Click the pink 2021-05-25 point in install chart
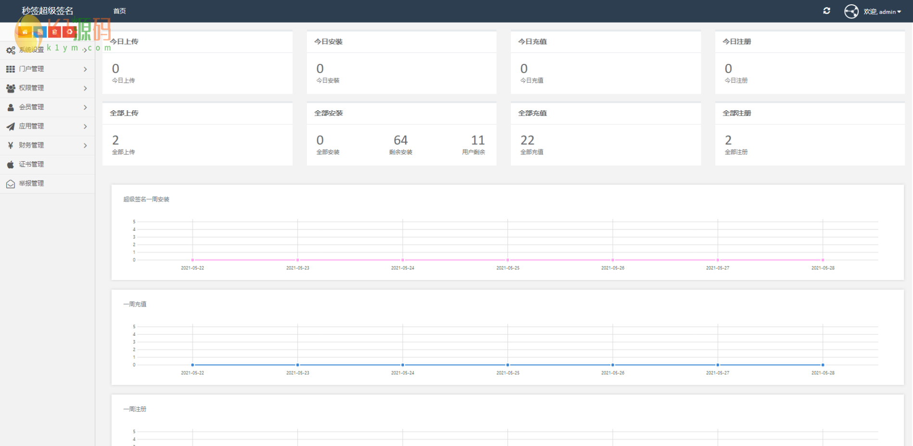The width and height of the screenshot is (913, 446). point(507,260)
